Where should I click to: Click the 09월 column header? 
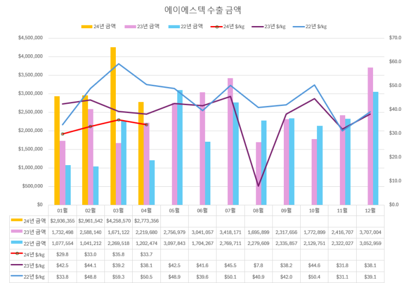286,211
